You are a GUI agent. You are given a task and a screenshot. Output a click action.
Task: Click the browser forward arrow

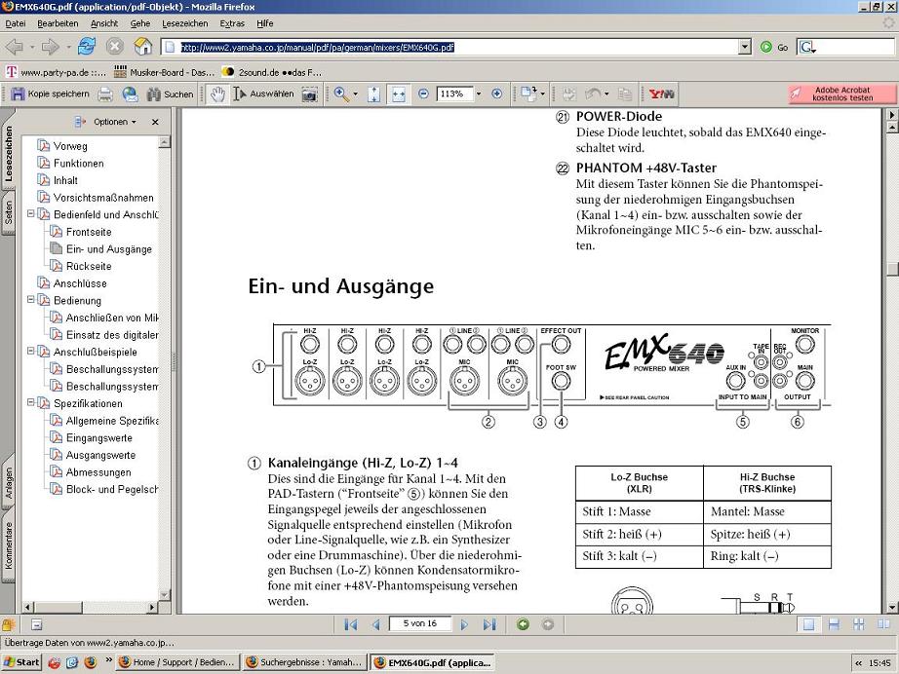50,47
